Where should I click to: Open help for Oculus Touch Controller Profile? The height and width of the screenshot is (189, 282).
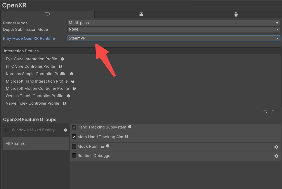tap(69, 96)
